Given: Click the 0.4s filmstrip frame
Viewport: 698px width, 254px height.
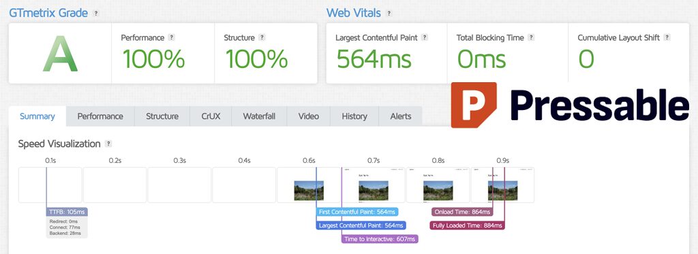Looking at the screenshot, I should click(x=244, y=185).
